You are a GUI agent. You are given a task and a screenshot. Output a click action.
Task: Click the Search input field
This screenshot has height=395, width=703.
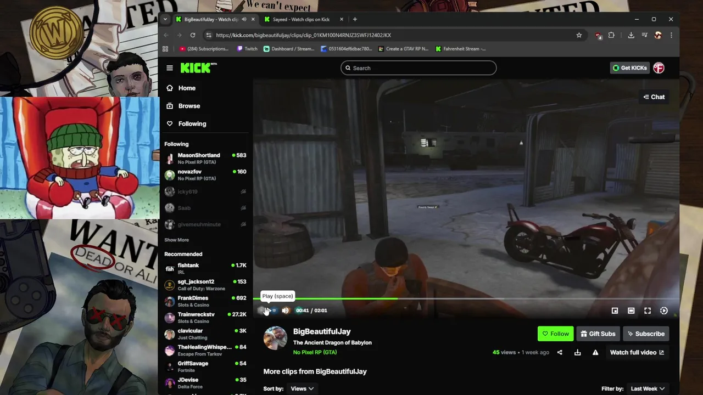tap(419, 68)
